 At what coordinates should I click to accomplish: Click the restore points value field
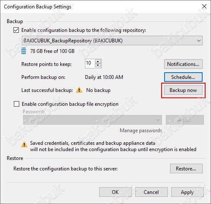pyautogui.click(x=90, y=63)
